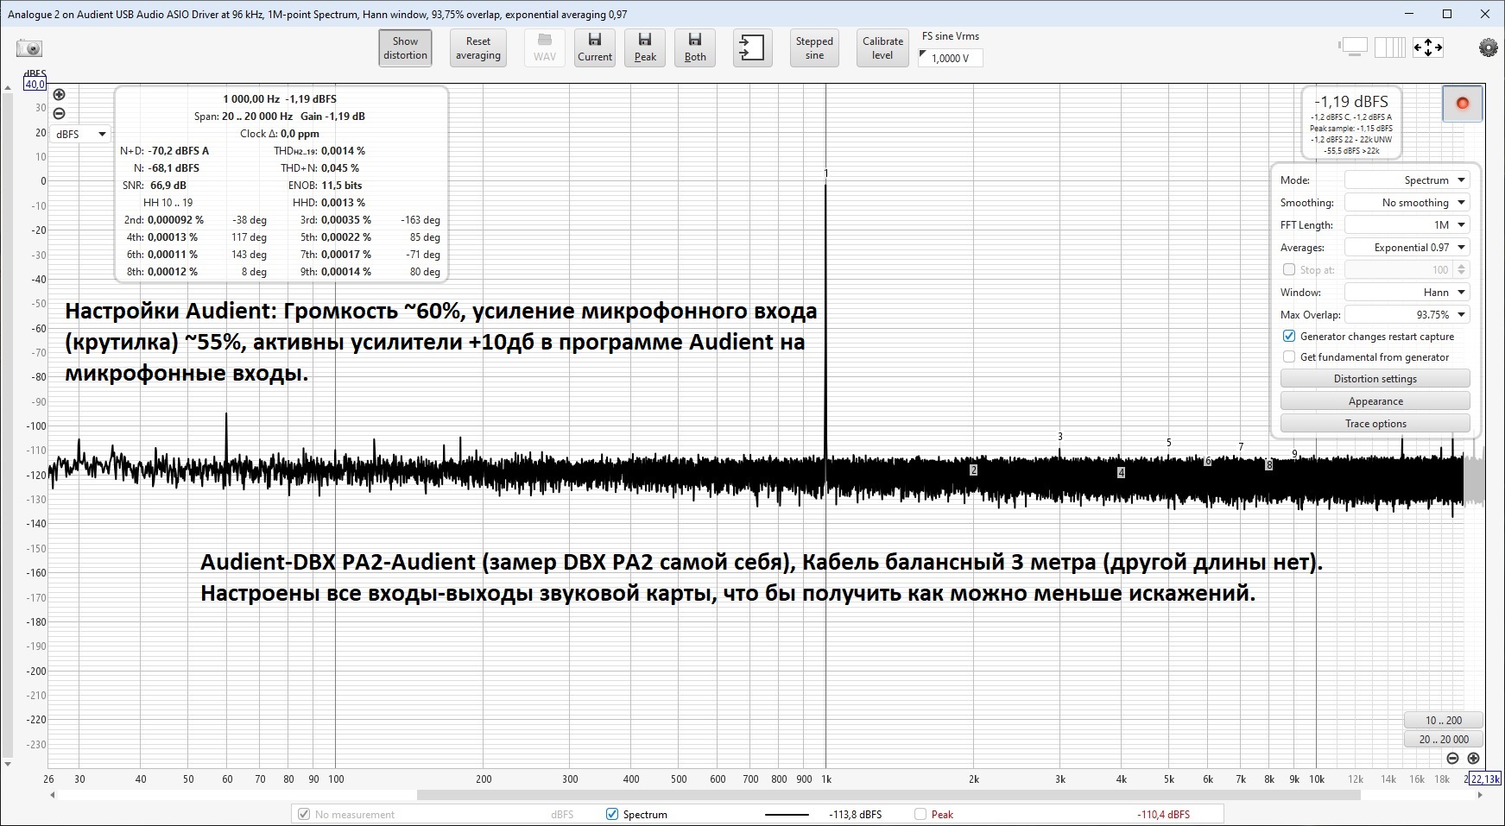
Task: Click the 22,13k frequency limit box
Action: coord(1485,779)
